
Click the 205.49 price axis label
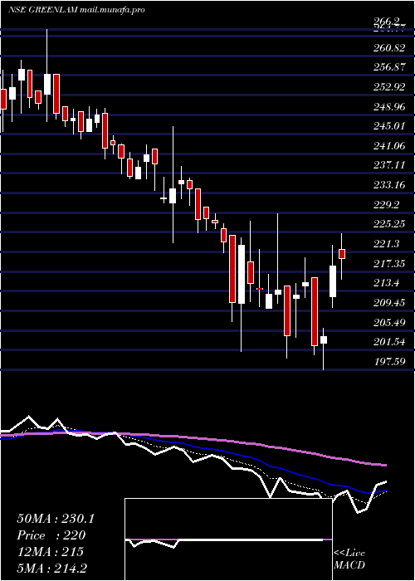point(391,322)
